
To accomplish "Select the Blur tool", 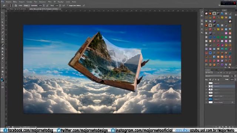I will 3,52.
